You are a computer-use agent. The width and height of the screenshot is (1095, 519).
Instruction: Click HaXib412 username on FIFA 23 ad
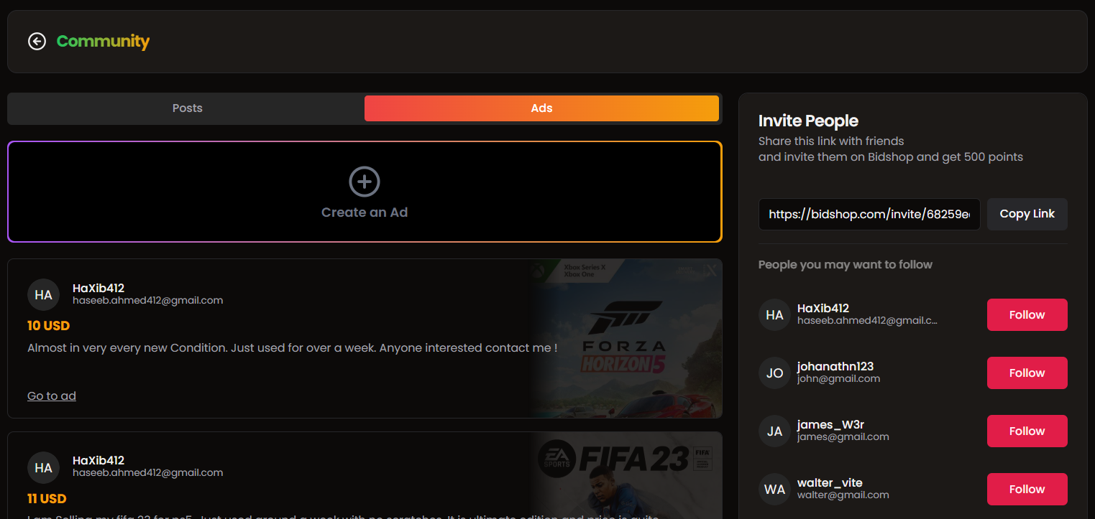tap(98, 461)
